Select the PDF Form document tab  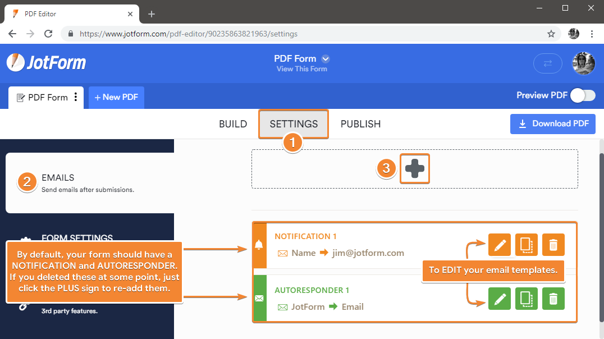click(46, 98)
